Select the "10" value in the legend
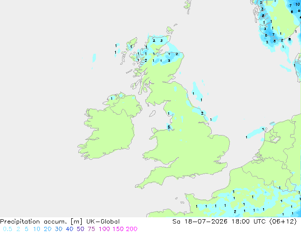Screen dimensions: 301x233 click(37, 229)
